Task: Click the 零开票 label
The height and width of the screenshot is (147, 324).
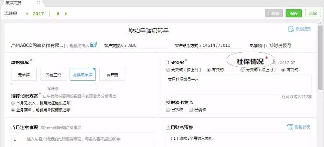Action: point(53,89)
